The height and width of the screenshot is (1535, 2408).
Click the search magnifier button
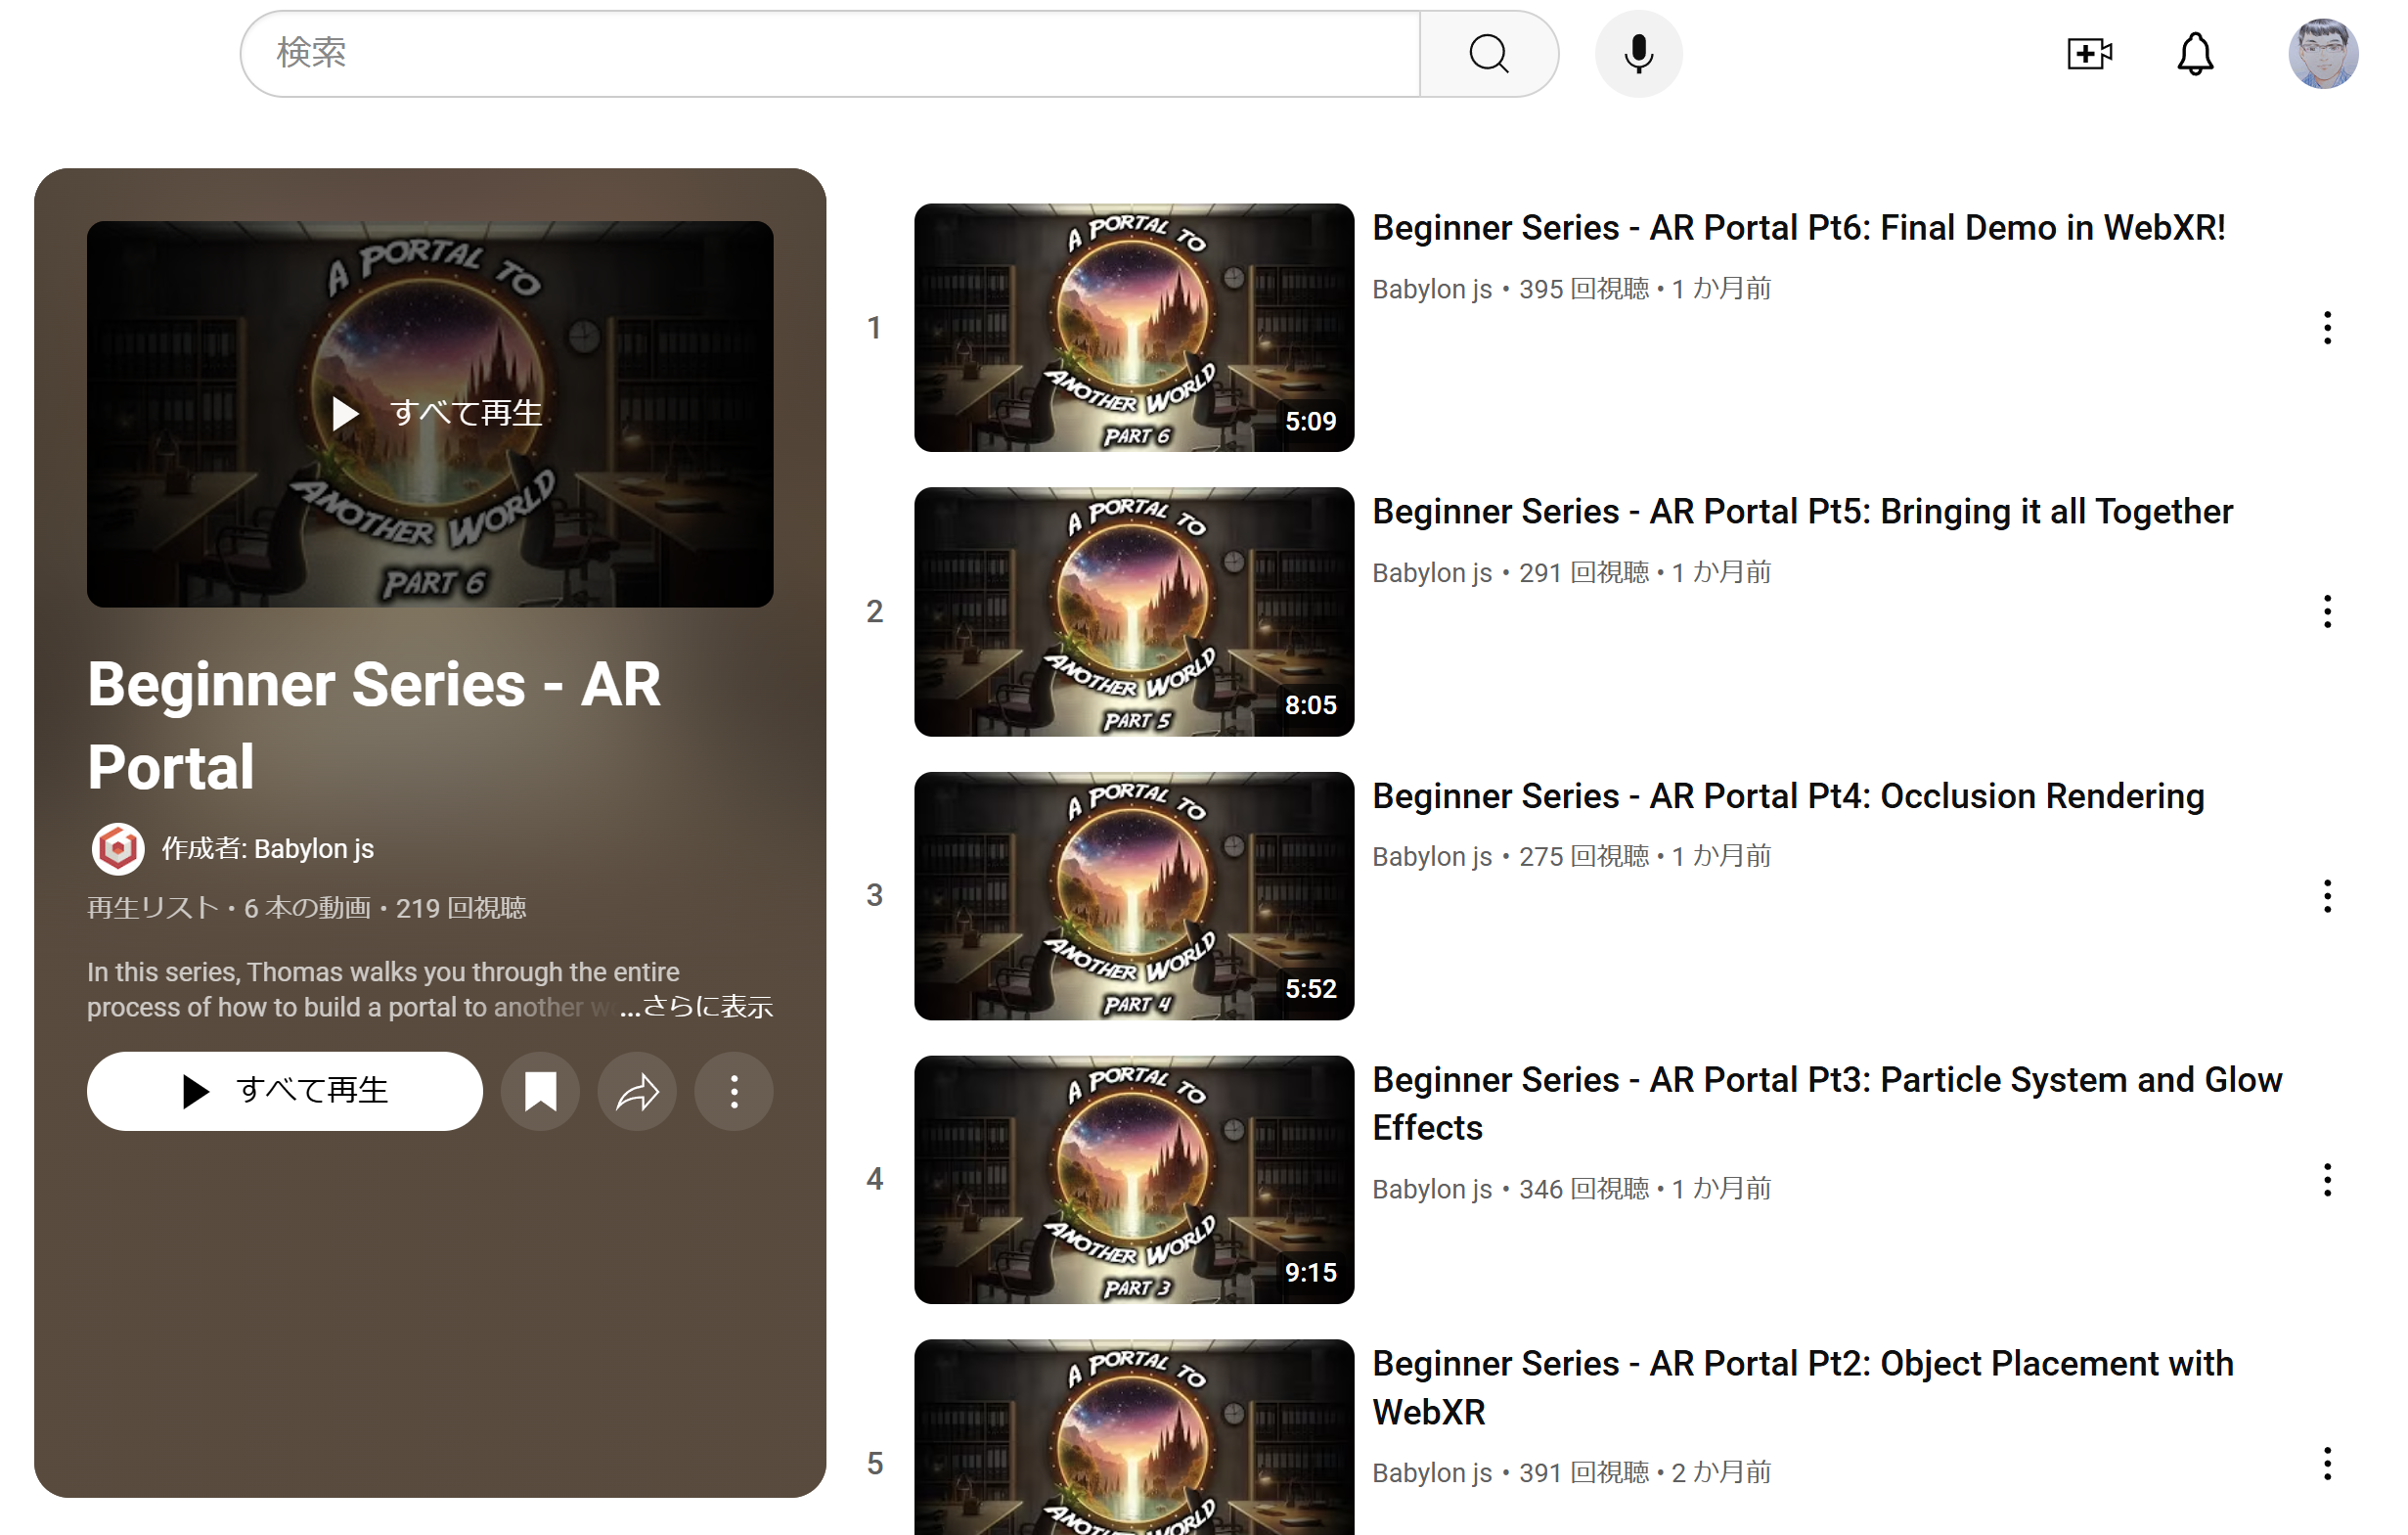coord(1488,54)
